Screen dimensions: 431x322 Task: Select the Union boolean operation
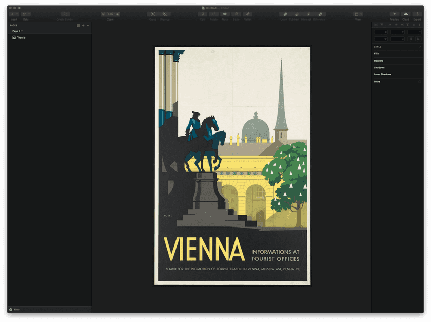pos(285,14)
